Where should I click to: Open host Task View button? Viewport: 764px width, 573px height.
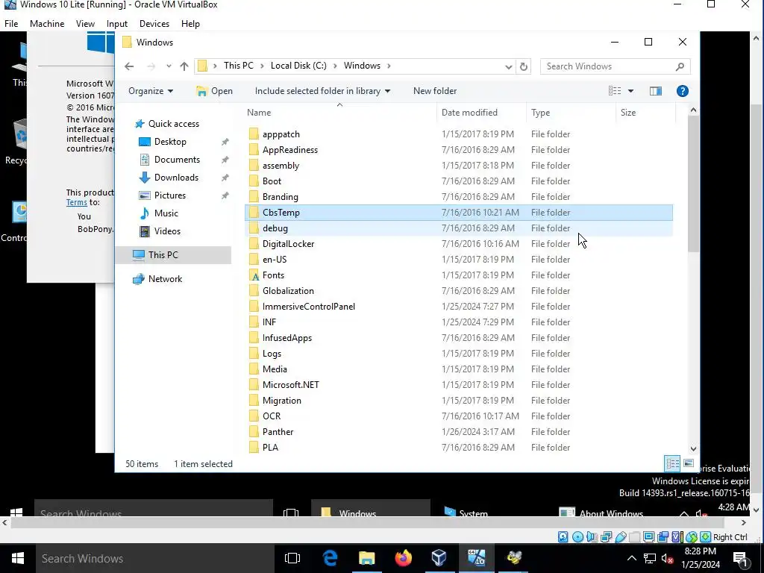click(x=292, y=558)
